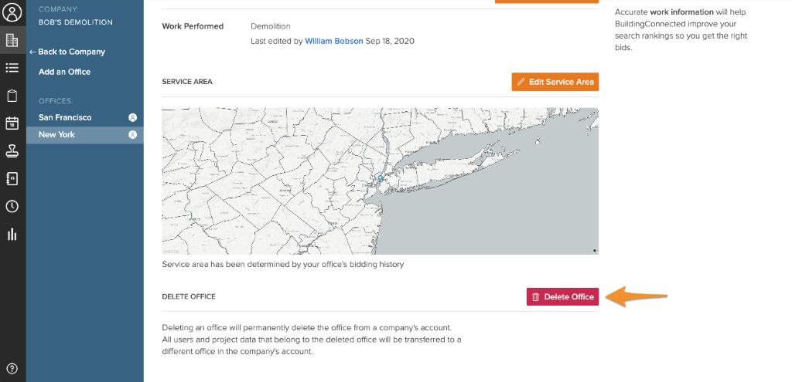Click the San Francisco office user badge
The height and width of the screenshot is (382, 792).
132,118
